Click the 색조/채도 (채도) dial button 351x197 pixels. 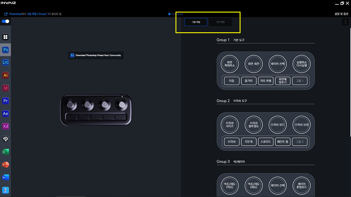tap(254, 186)
